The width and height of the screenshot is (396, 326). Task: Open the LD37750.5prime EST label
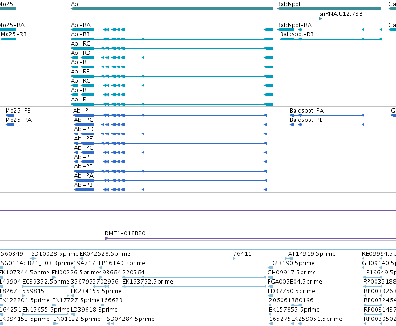(x=291, y=291)
